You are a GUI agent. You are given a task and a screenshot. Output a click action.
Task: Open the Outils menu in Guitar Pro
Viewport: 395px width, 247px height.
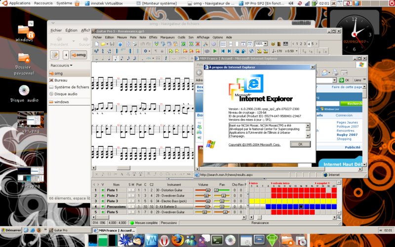tap(182, 37)
